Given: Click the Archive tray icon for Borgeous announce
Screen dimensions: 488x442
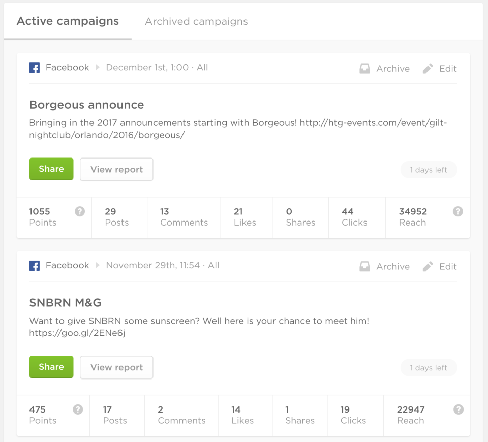Looking at the screenshot, I should pyautogui.click(x=364, y=69).
